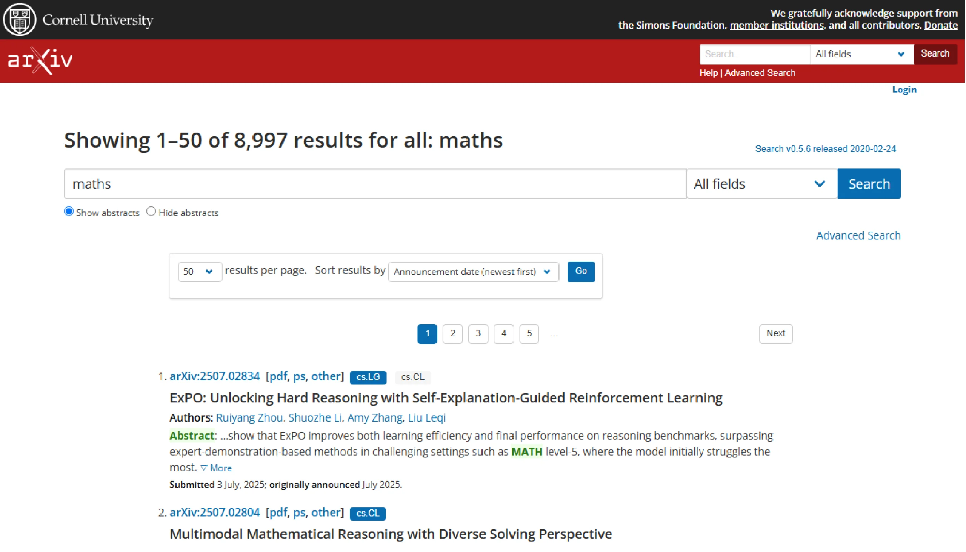Screen dimensions: 966x552
Task: Click the blue Search button
Action: coord(869,184)
